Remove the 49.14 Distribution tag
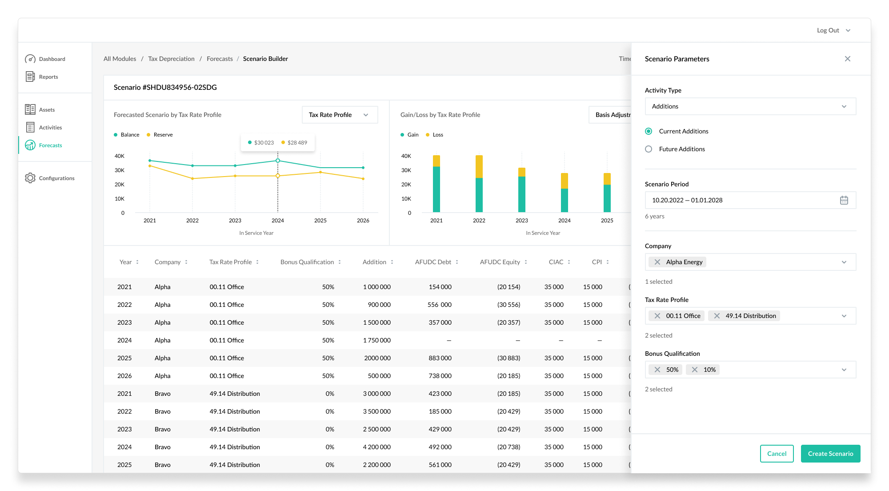 [x=717, y=316]
